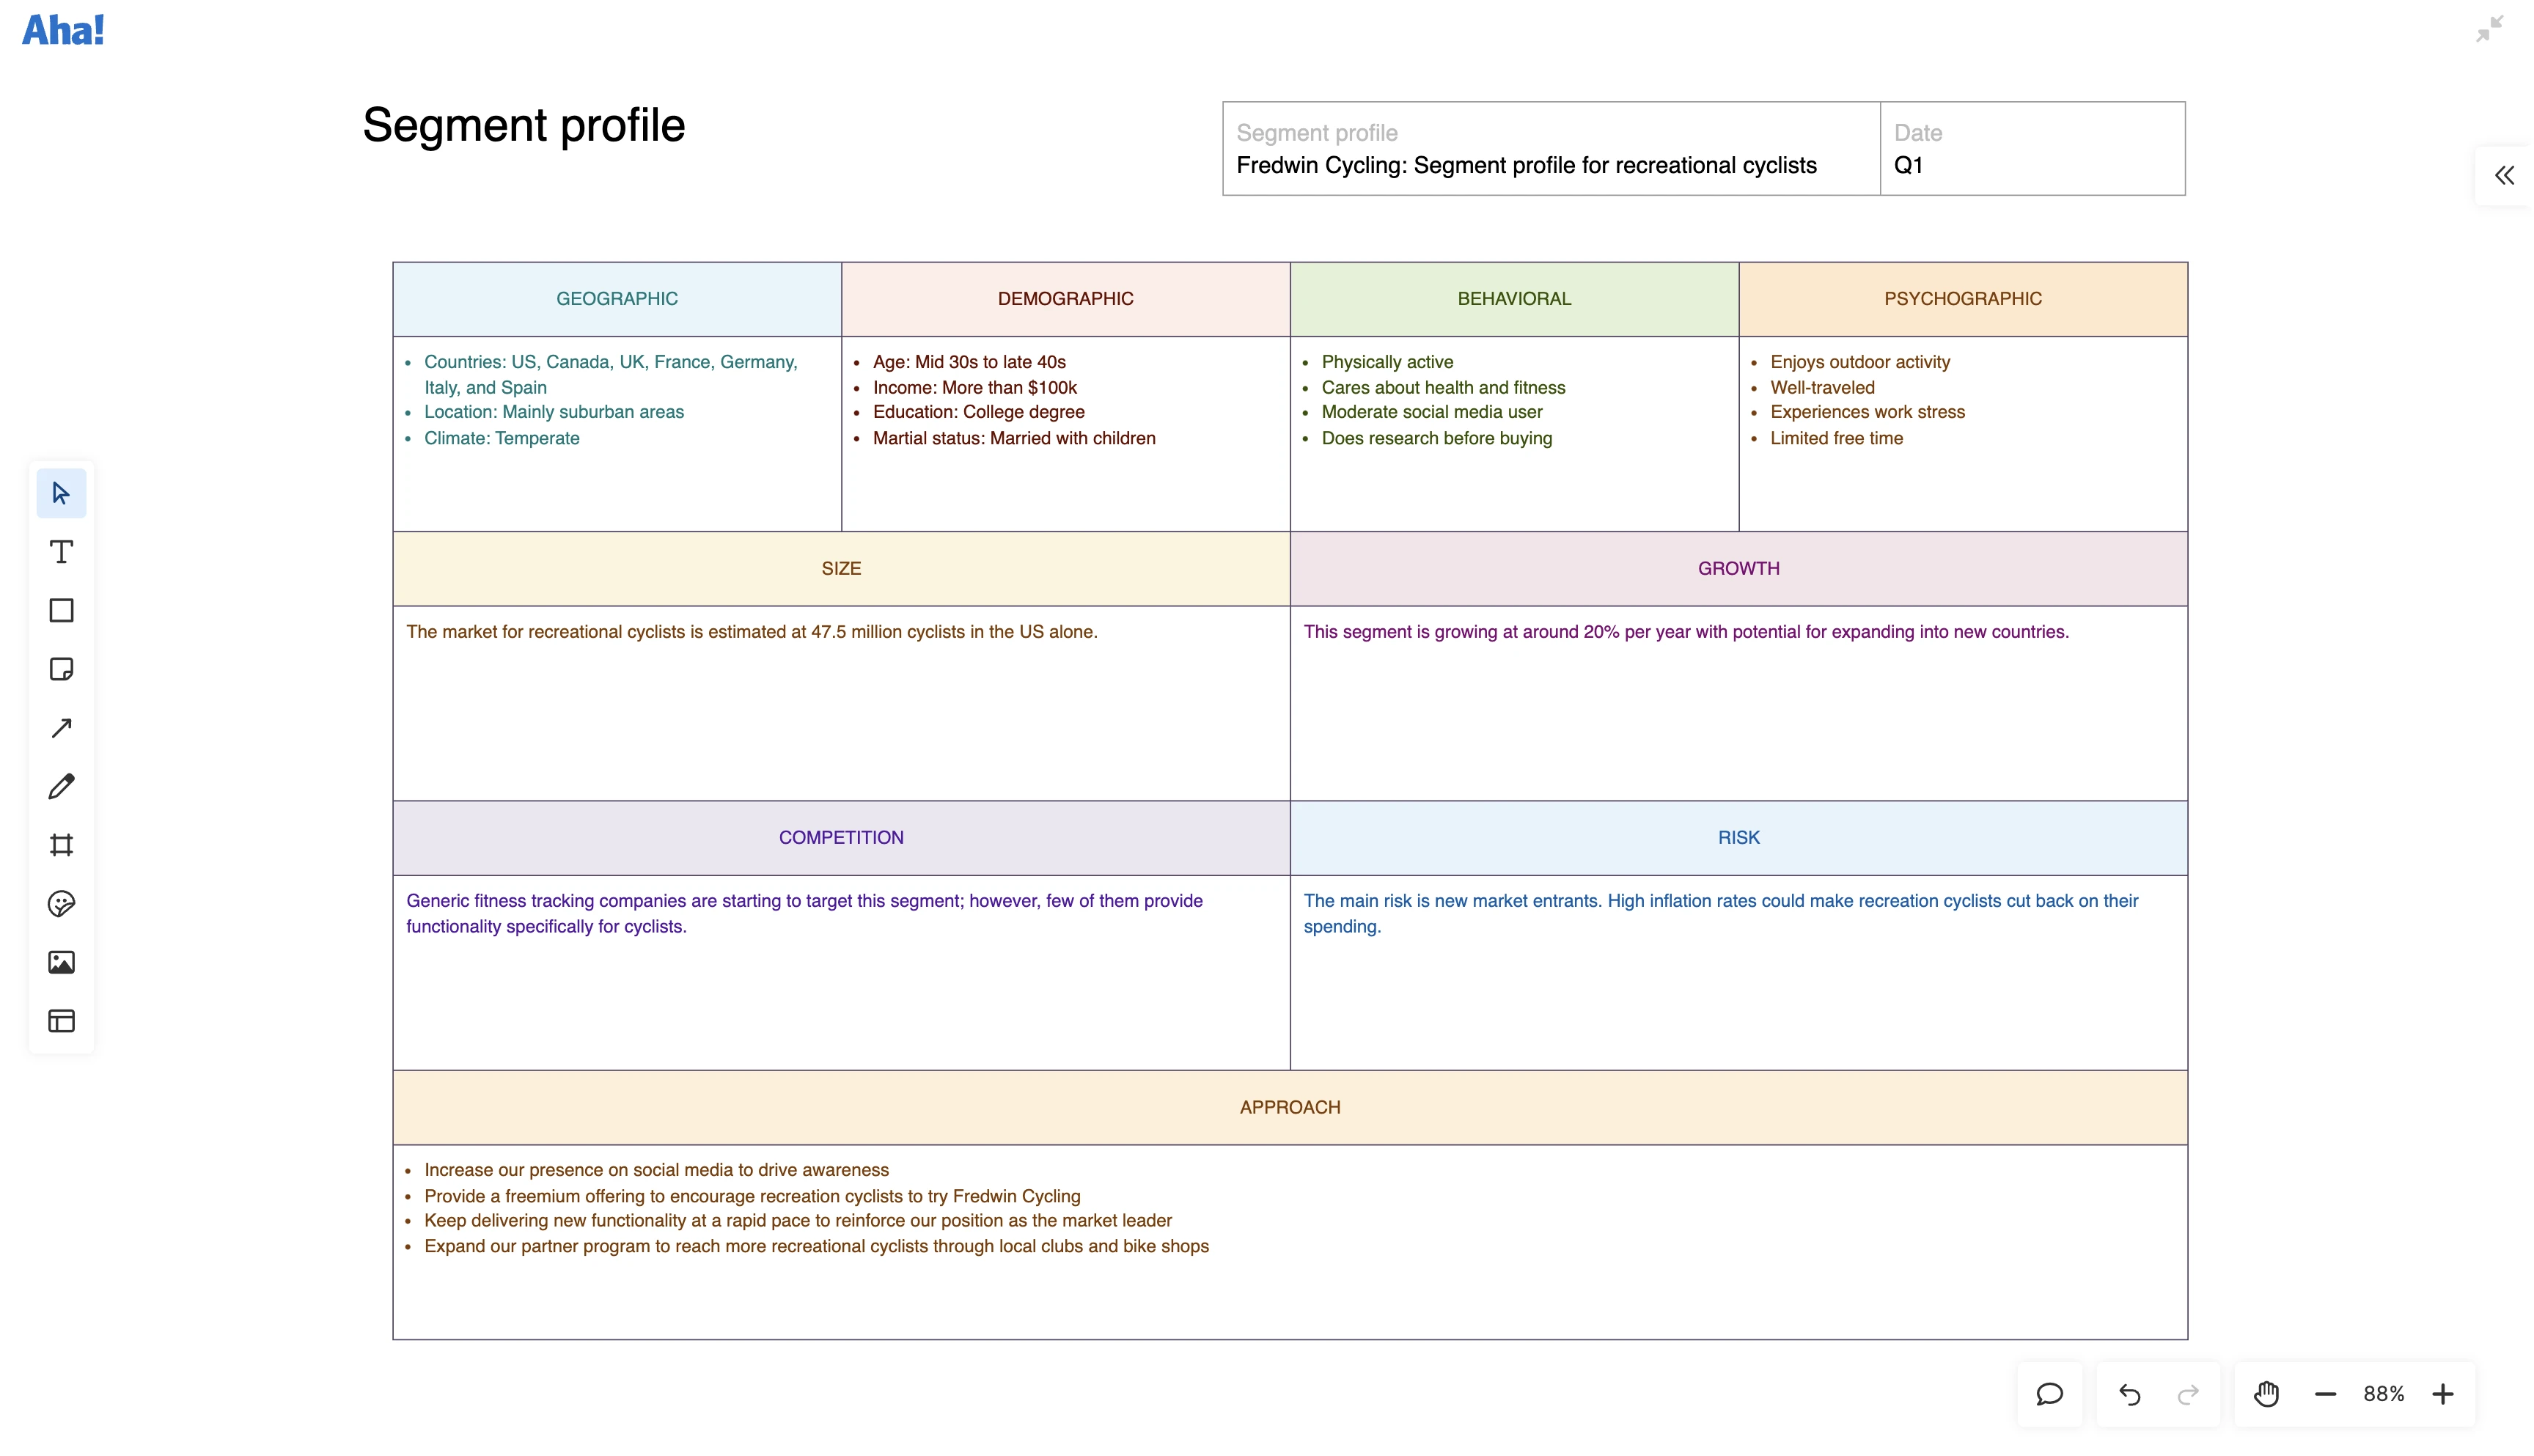Click the Aha! logo

tap(63, 29)
